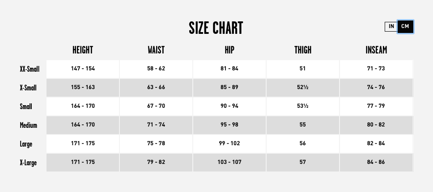Click the X-Small thigh cell 52½
This screenshot has width=433, height=192.
coord(303,87)
